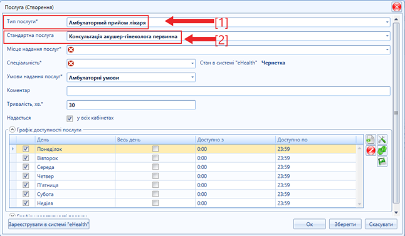This screenshot has height=236, width=405.
Task: Click the wrench and screwdriver settings icon
Action: (382, 139)
